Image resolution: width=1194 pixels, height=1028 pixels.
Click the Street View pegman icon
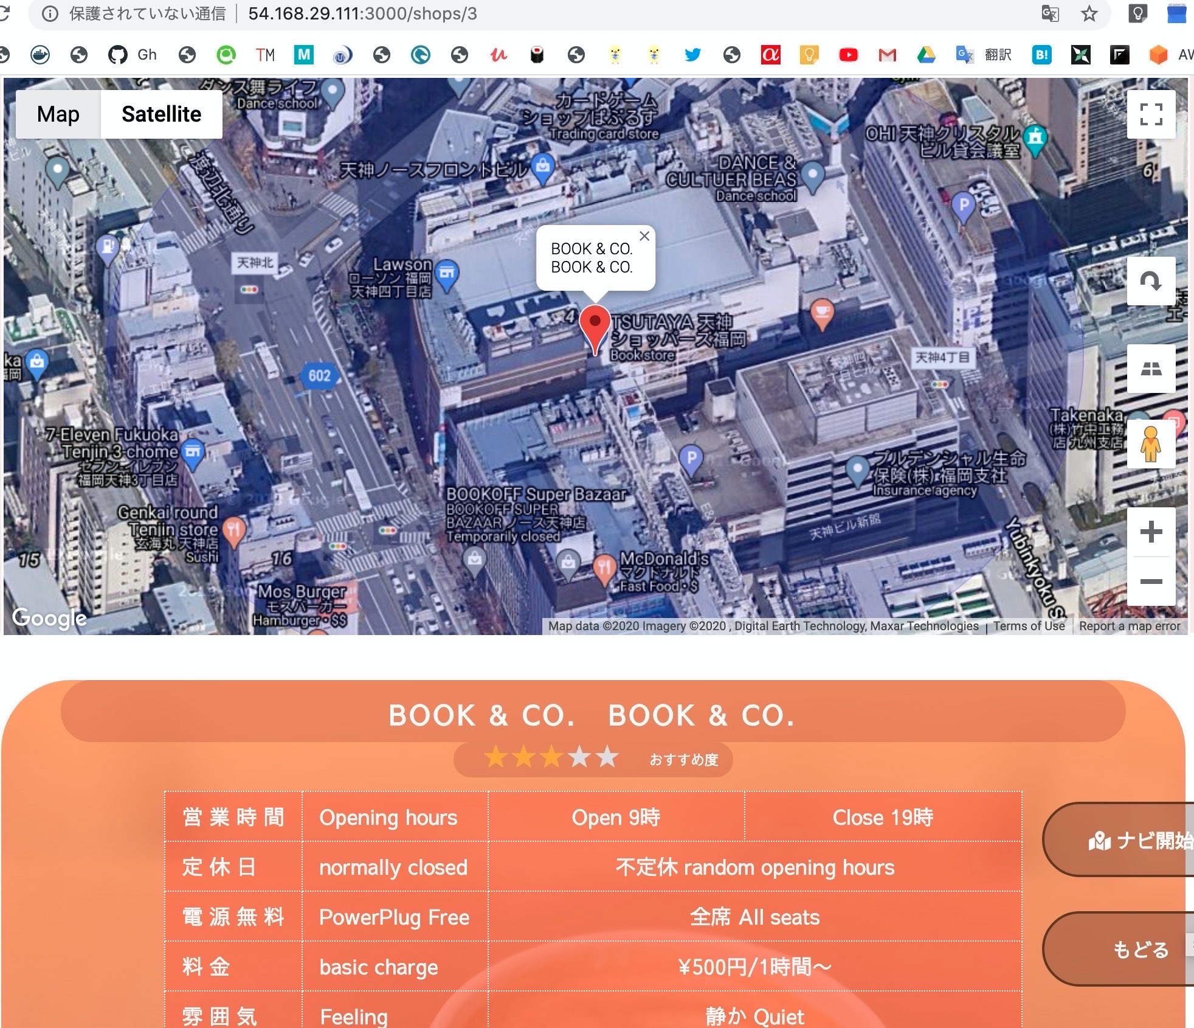click(x=1150, y=444)
